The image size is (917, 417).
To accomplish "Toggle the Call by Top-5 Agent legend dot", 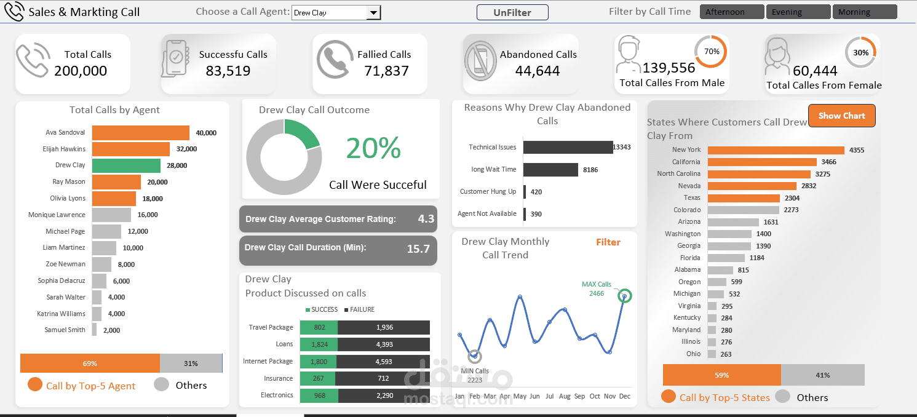I will click(x=35, y=384).
